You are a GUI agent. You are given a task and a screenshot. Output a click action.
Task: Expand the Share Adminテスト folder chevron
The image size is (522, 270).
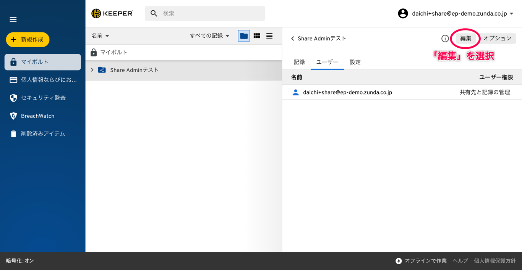click(92, 70)
